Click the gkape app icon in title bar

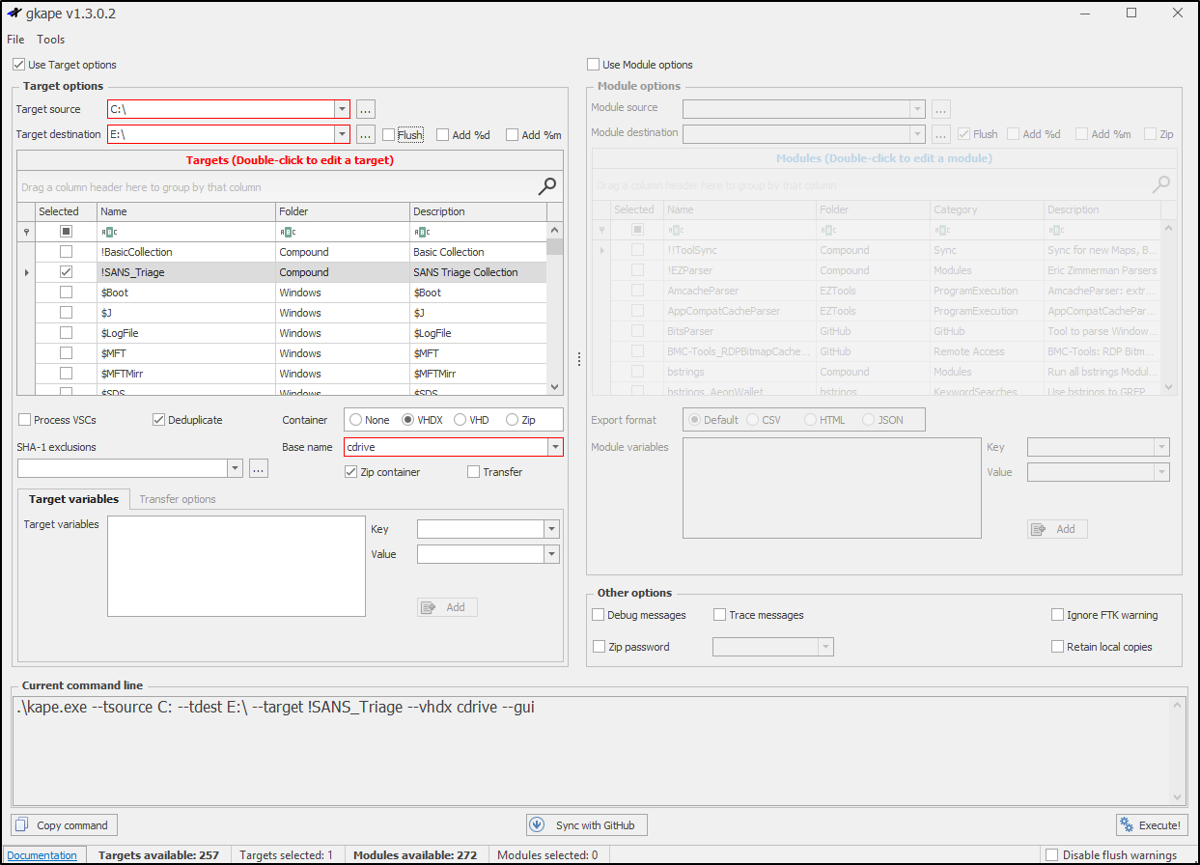(14, 14)
